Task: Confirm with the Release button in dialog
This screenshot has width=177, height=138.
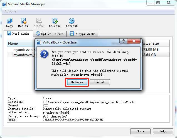Action: pos(77,82)
